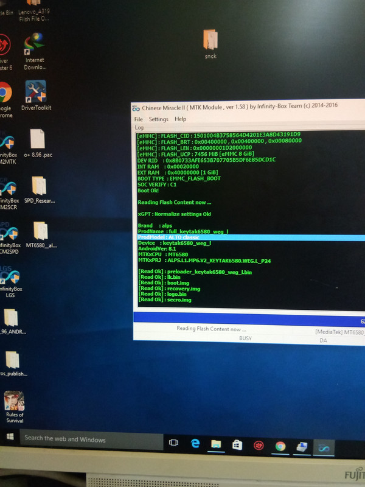Open the Internet Download Manager desktop shortcut
Viewport: 365px width, 487px height.
pyautogui.click(x=34, y=51)
